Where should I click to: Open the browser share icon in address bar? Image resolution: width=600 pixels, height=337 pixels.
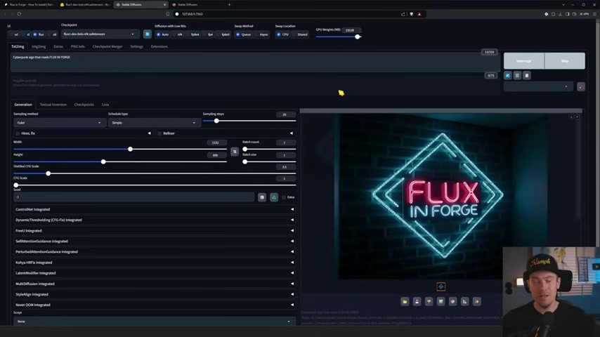pos(403,14)
